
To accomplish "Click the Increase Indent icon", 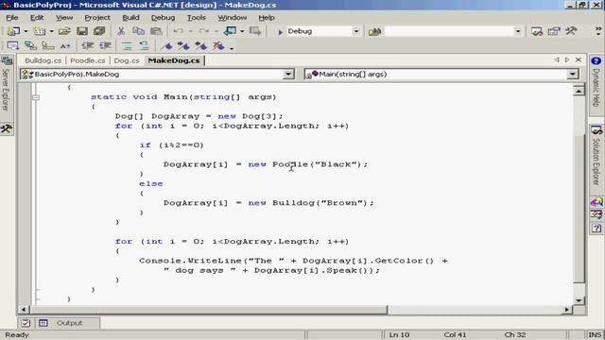I will click(x=105, y=46).
